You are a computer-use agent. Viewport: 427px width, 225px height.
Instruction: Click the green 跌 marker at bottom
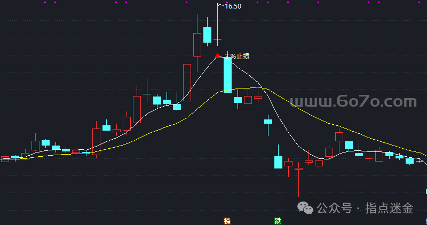(x=278, y=221)
